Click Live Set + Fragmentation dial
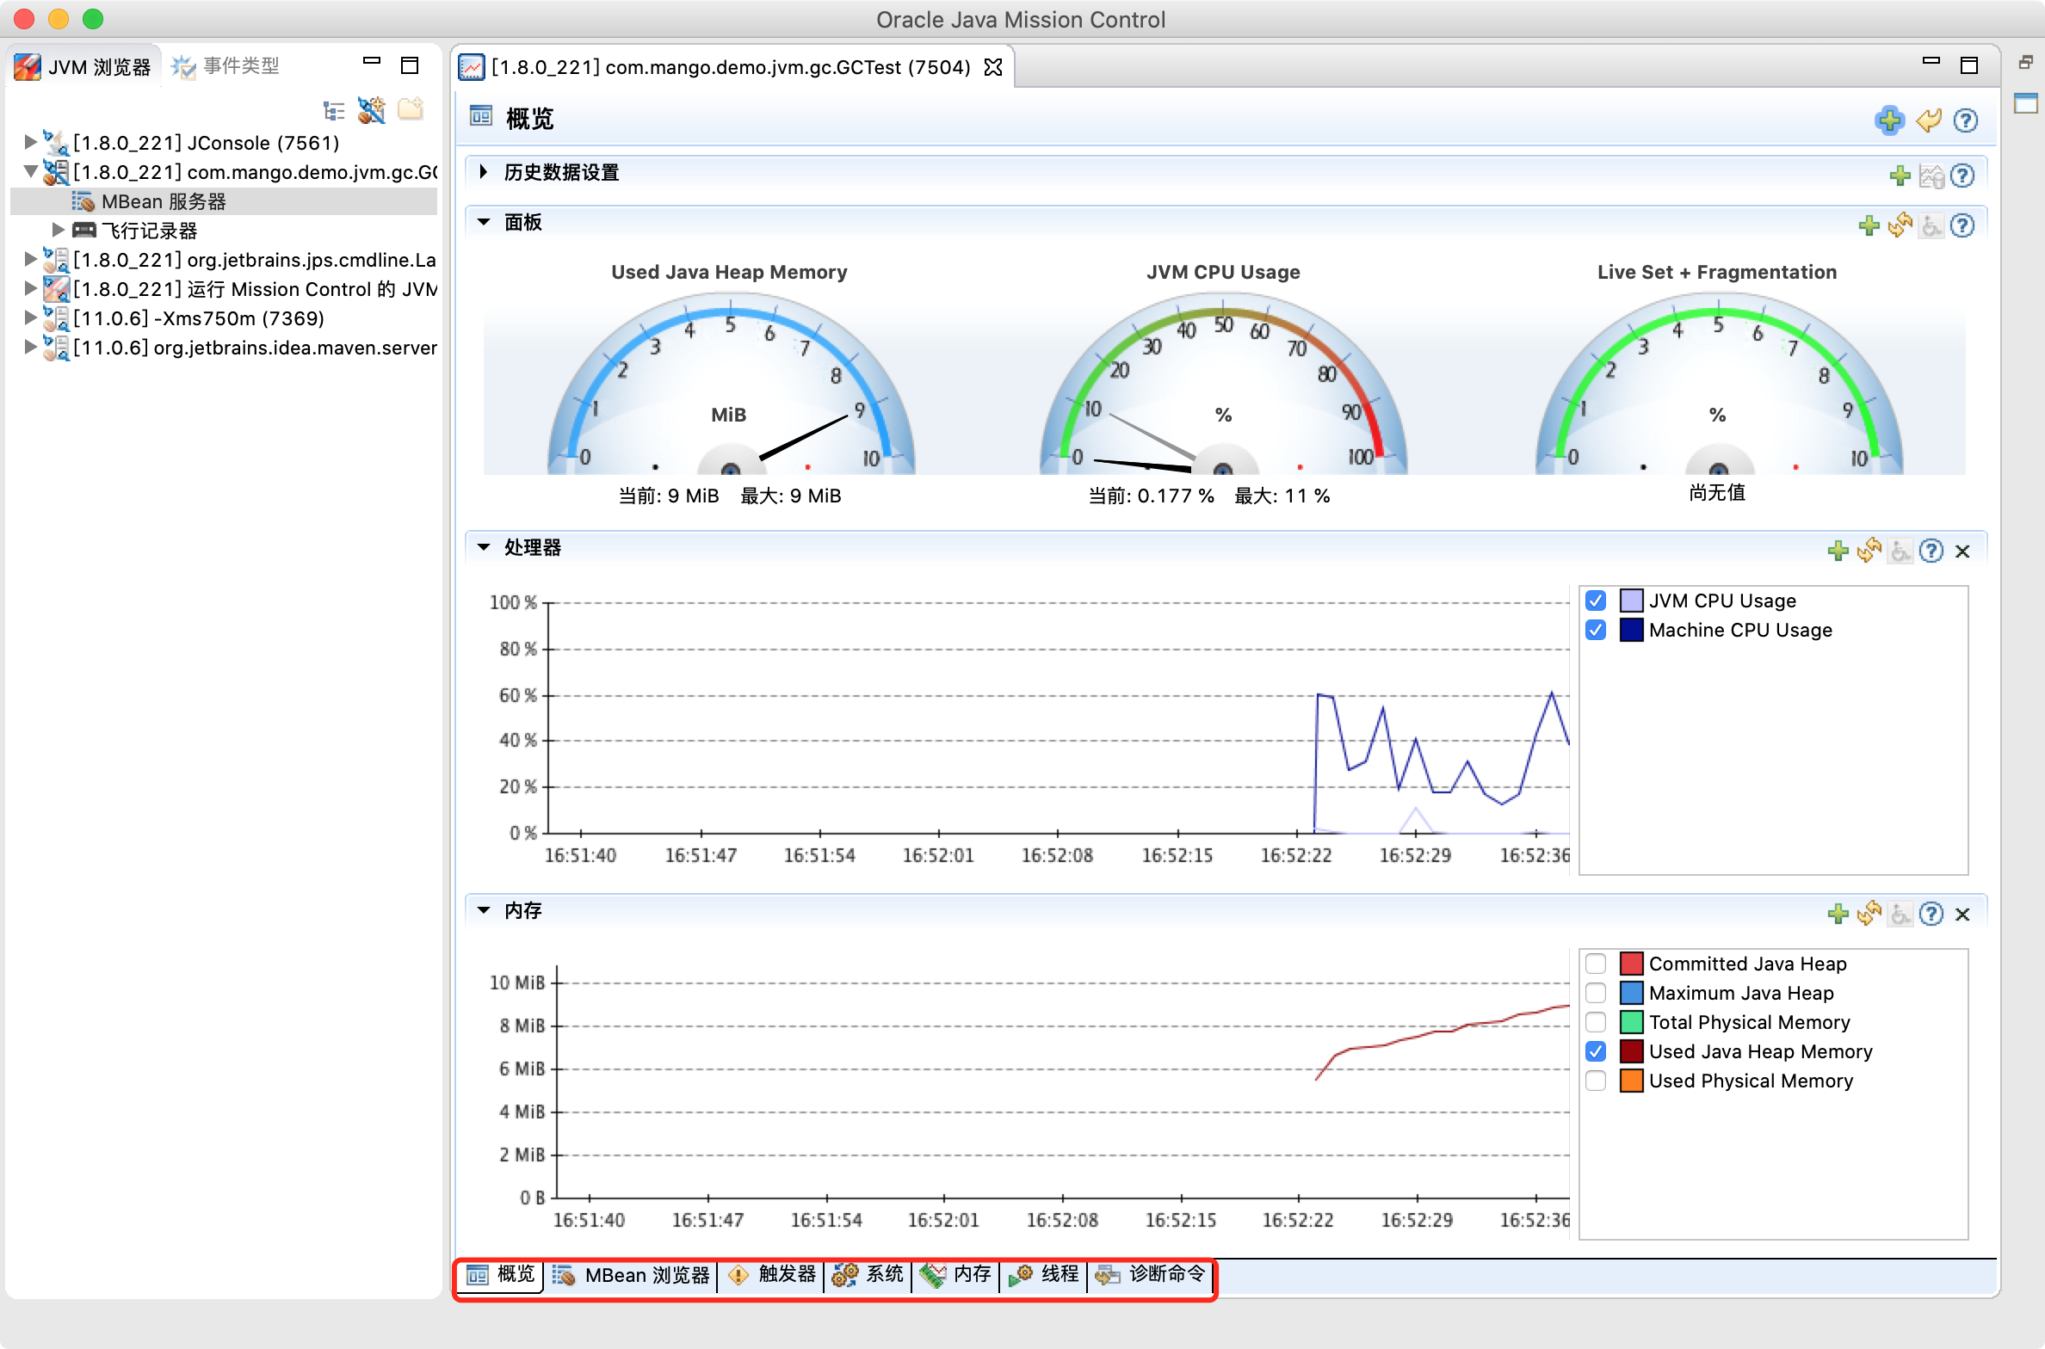2045x1349 pixels. 1718,385
